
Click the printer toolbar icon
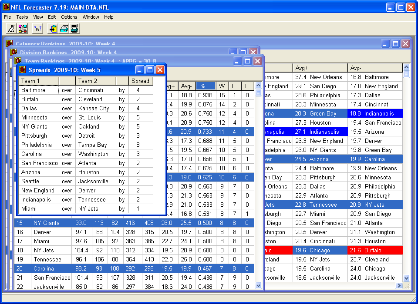pyautogui.click(x=64, y=28)
